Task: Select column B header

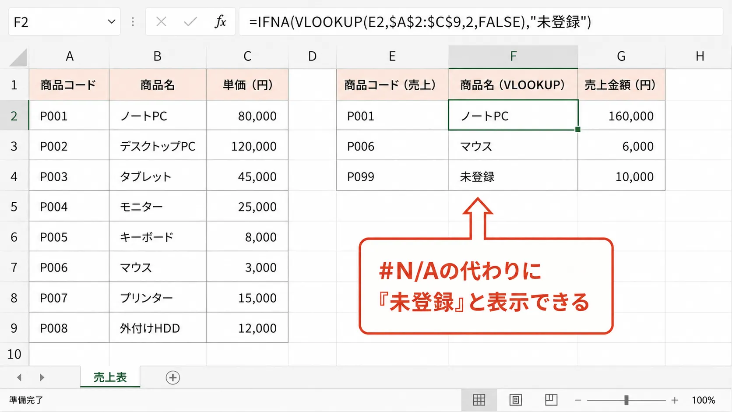Action: pyautogui.click(x=158, y=56)
